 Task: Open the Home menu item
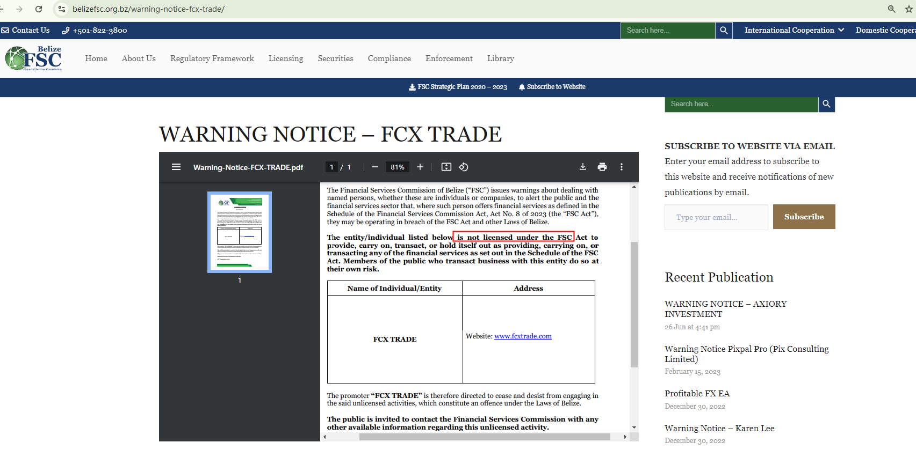pyautogui.click(x=96, y=58)
